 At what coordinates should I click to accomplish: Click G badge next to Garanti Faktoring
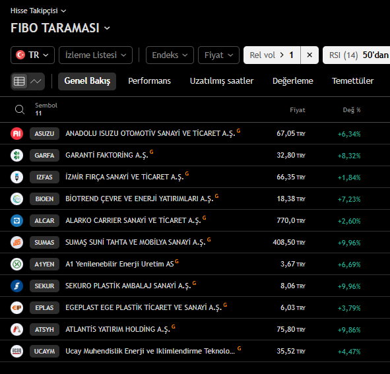point(152,152)
